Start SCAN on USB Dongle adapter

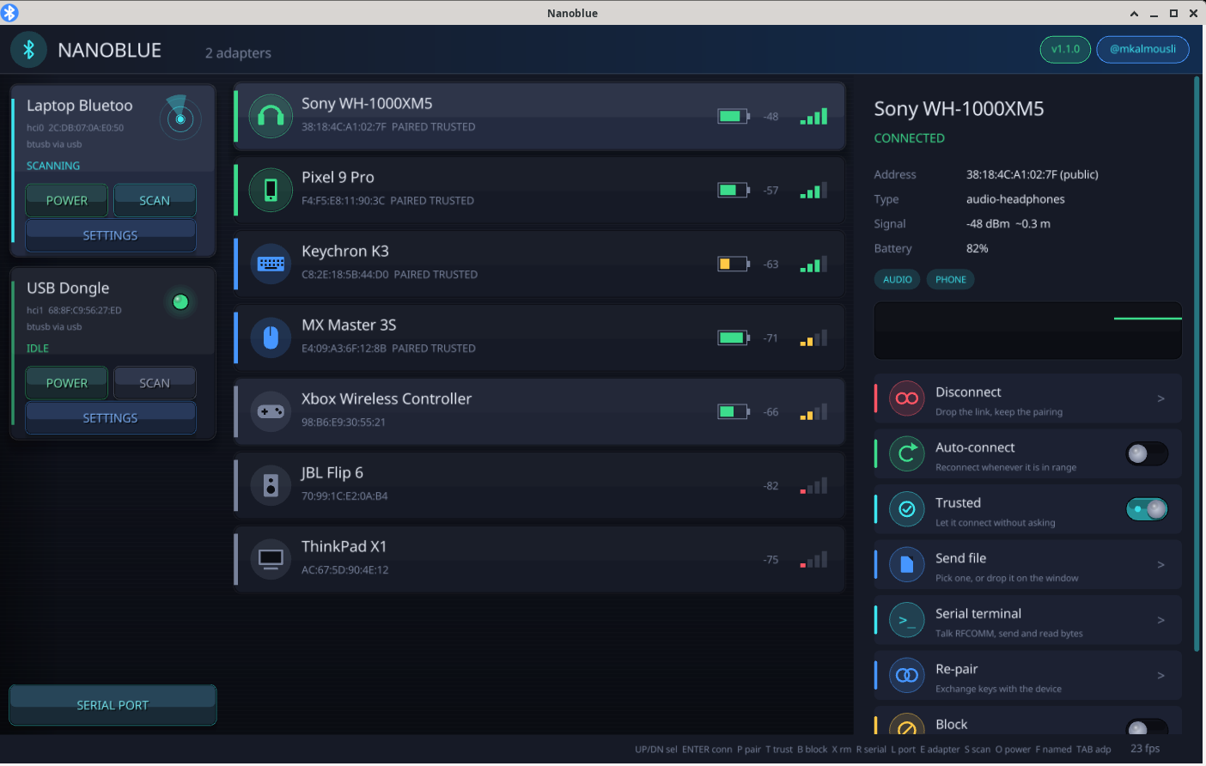tap(155, 383)
